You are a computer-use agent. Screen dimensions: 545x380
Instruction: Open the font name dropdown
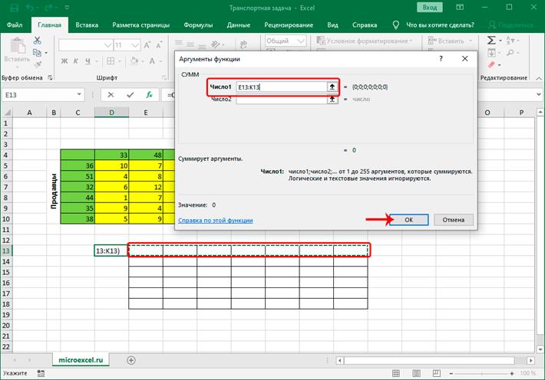108,45
